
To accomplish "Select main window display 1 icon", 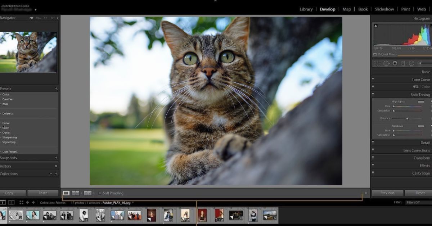I will (3, 203).
